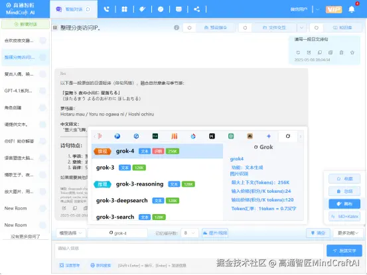Click the list icon left of 整理分类访问IP title
The image size is (367, 275).
pos(55,28)
